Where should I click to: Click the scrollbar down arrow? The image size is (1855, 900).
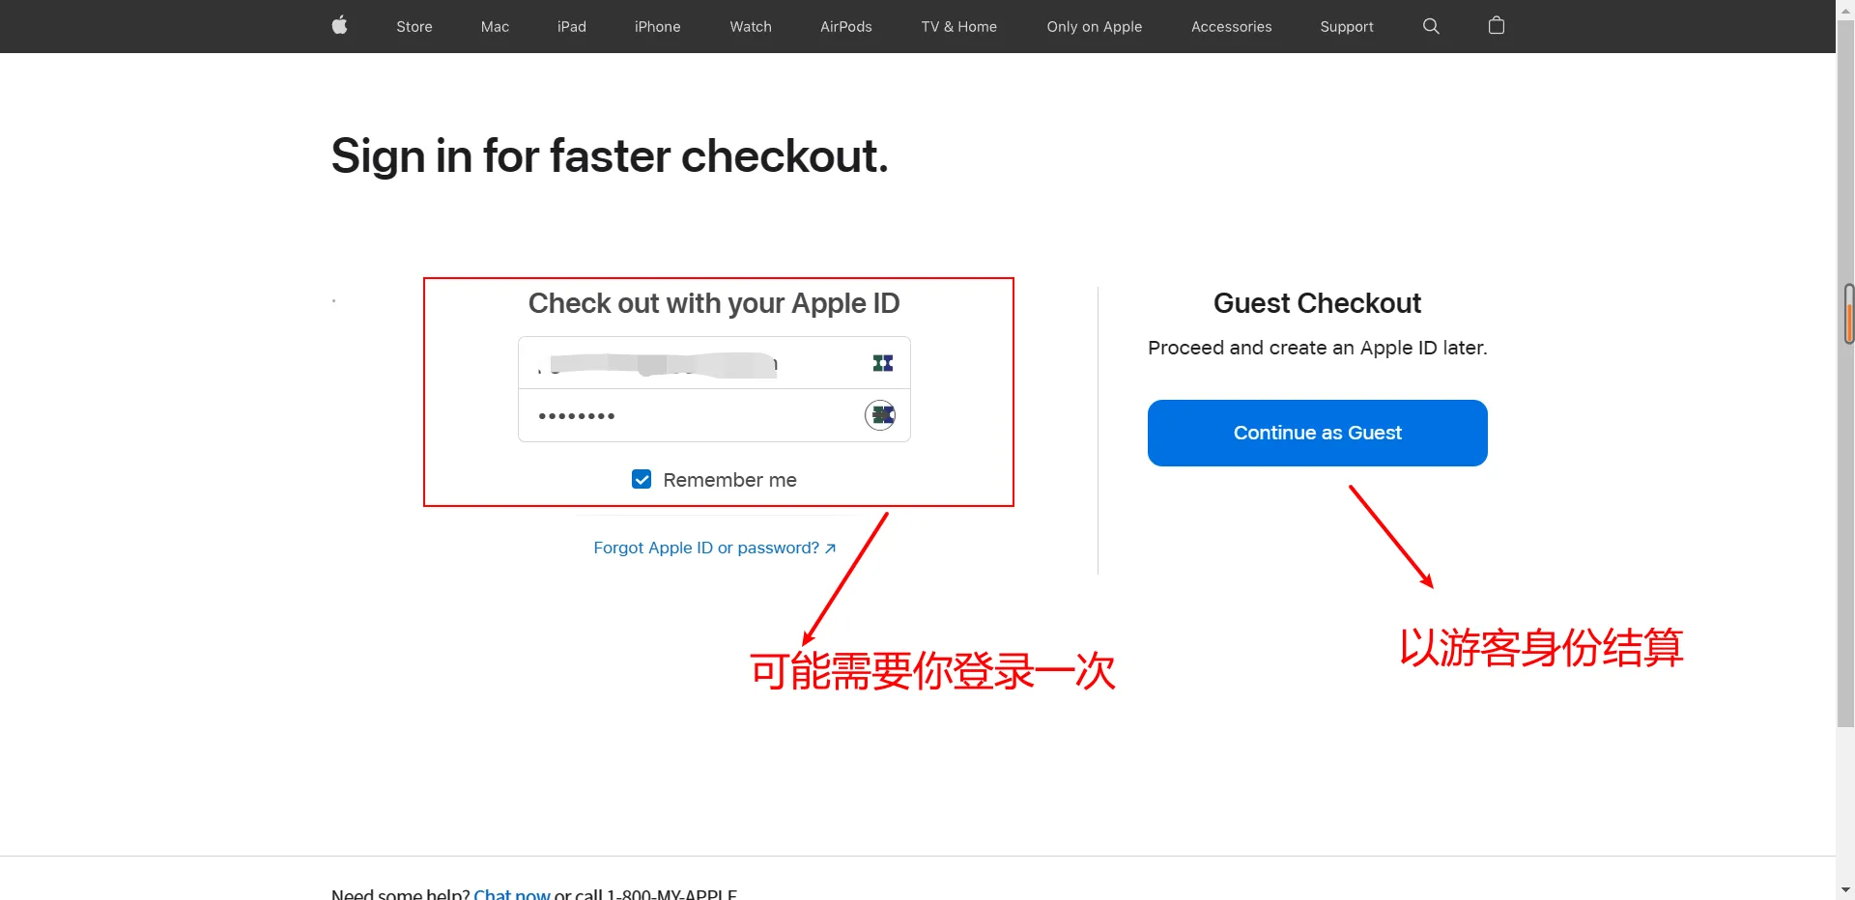tap(1845, 889)
